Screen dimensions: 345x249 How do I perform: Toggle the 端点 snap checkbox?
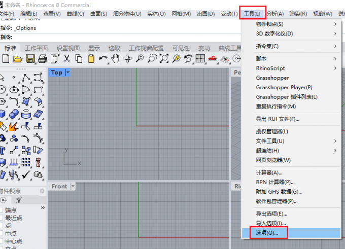(x=1, y=210)
